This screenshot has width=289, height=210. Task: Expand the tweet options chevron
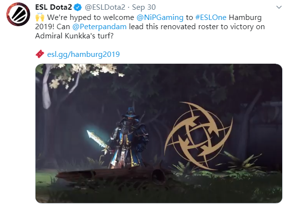[279, 7]
